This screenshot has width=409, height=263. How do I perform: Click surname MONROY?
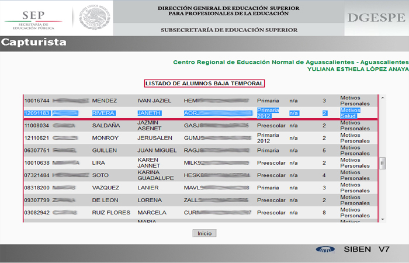point(105,138)
